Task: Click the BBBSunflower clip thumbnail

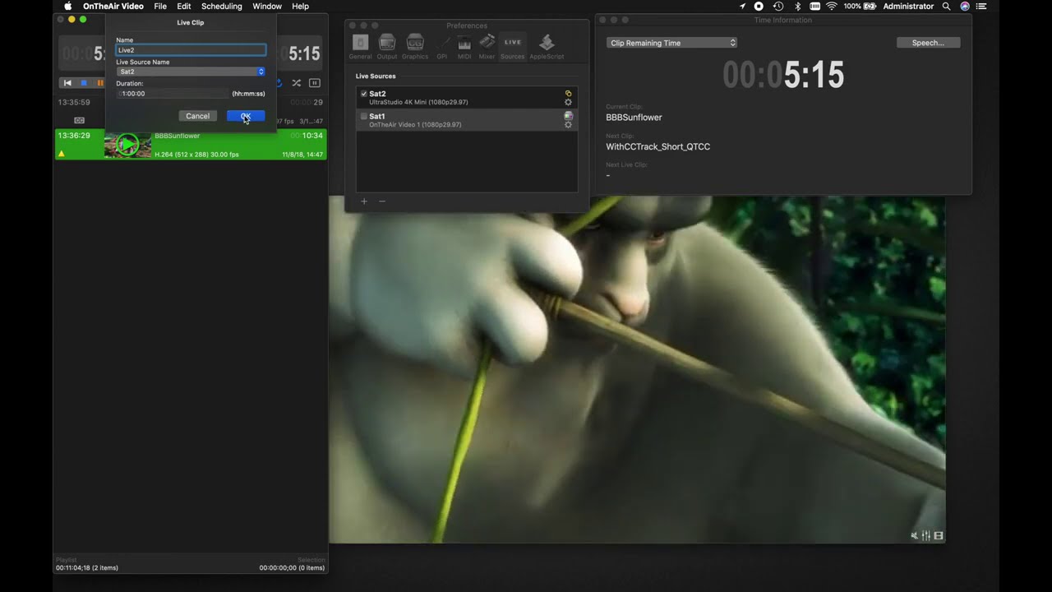Action: click(127, 145)
